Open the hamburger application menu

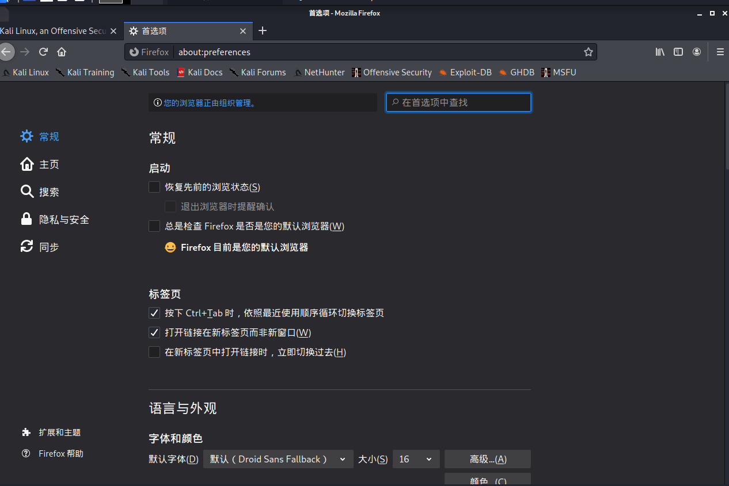[720, 52]
